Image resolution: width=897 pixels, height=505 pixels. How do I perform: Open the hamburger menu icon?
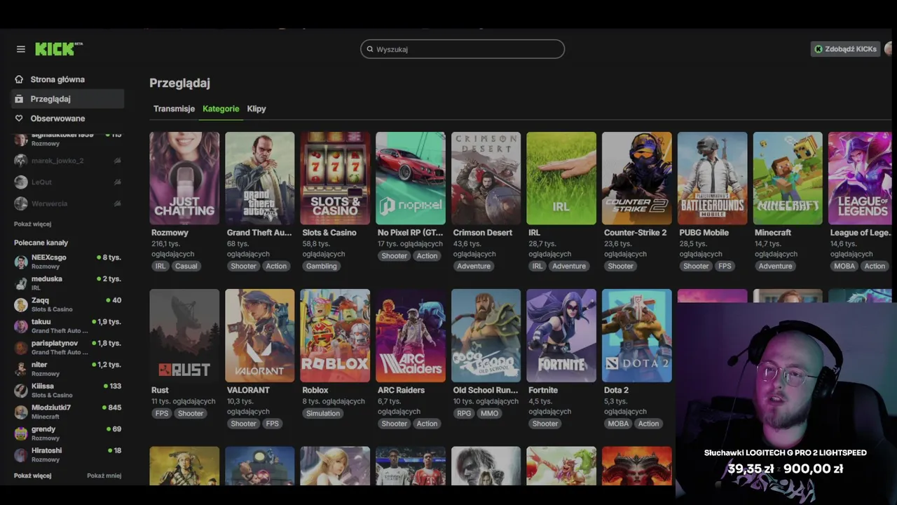pos(21,49)
